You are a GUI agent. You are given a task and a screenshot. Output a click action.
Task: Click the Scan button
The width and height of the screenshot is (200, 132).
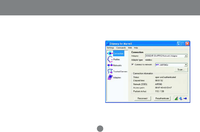181,70
